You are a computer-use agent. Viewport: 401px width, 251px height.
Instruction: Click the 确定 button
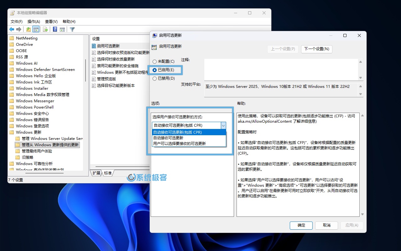301,225
